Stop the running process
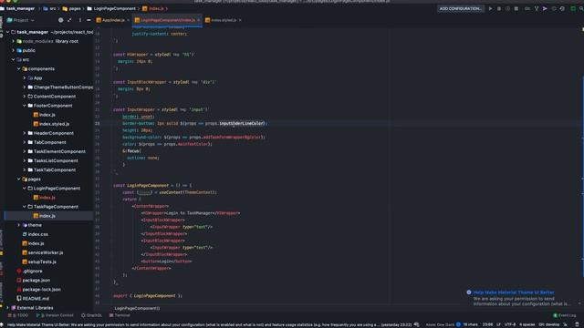Screen dimensions: 584x328 (x=516, y=8)
